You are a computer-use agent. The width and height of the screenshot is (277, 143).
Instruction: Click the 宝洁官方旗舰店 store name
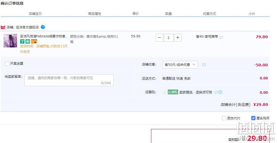point(27,27)
